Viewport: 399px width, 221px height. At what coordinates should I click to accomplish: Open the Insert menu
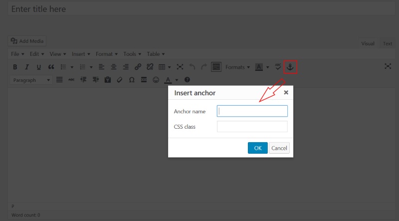tap(80, 54)
